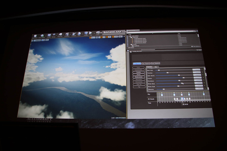Expand the Build options dropdown arrow
The width and height of the screenshot is (227, 151).
click(82, 34)
